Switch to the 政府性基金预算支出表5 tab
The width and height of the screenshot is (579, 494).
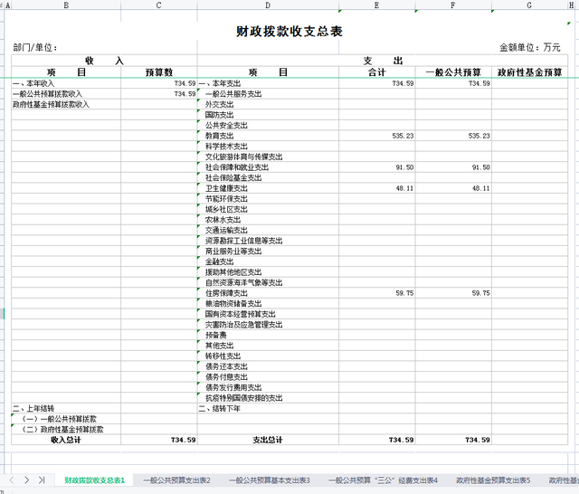point(493,480)
